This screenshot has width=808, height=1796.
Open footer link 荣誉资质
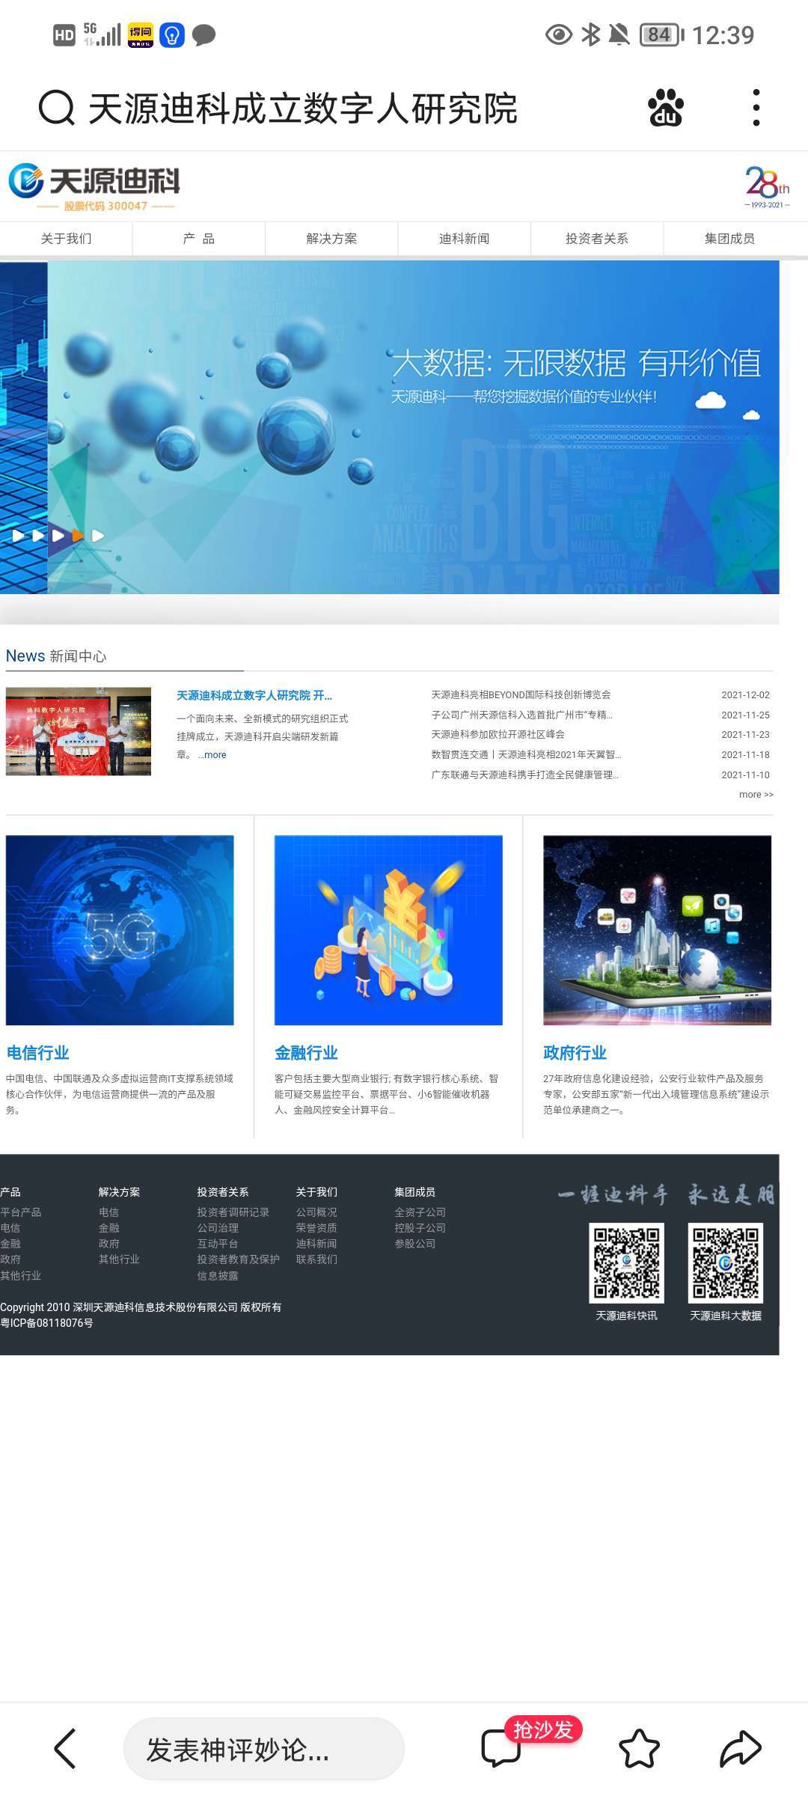click(316, 1228)
